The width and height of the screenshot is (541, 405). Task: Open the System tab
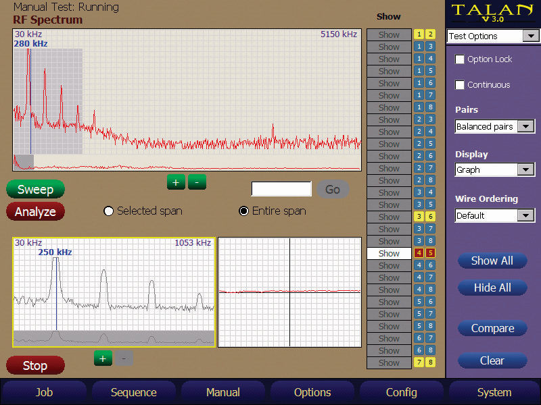click(494, 392)
